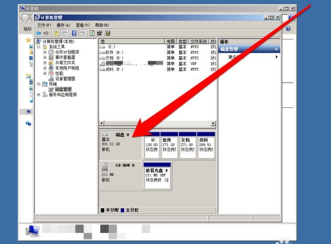331x244 pixels.
Task: Click the refresh toolbar icon
Action: [x=92, y=33]
